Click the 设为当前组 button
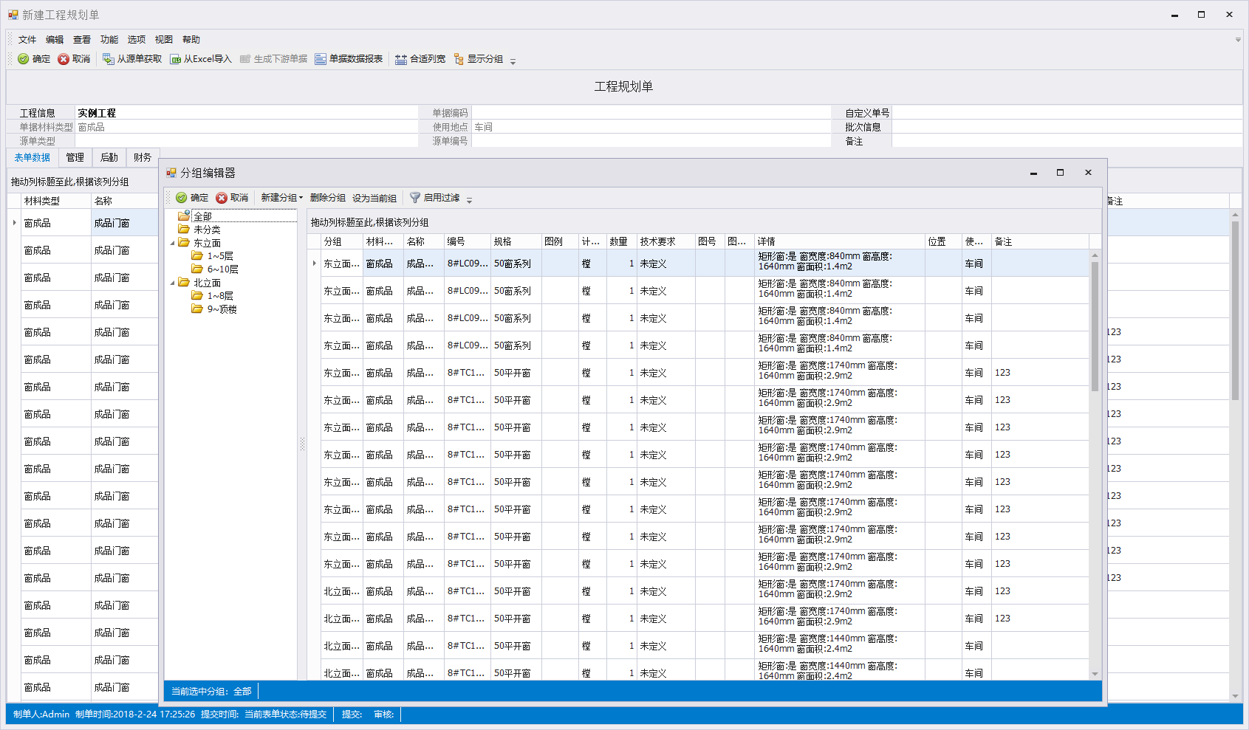Screen dimensions: 1249x730 click(374, 198)
